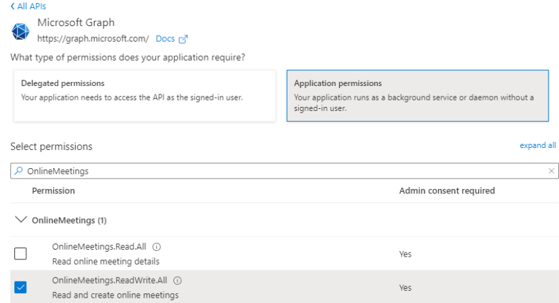Viewport: 559px width, 303px height.
Task: Show info for OnlineMeetings.Read.All
Action: [157, 247]
